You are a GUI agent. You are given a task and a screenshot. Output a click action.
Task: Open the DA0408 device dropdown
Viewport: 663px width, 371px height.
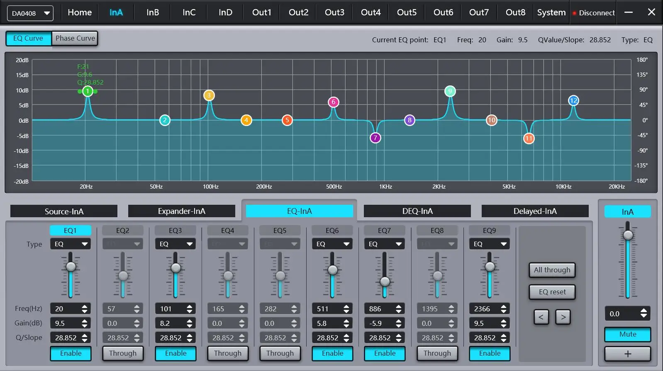pyautogui.click(x=30, y=13)
